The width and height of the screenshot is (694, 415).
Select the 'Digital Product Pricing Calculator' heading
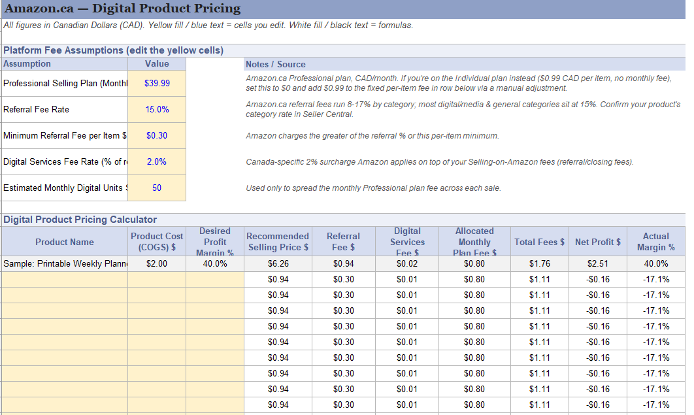pos(344,220)
